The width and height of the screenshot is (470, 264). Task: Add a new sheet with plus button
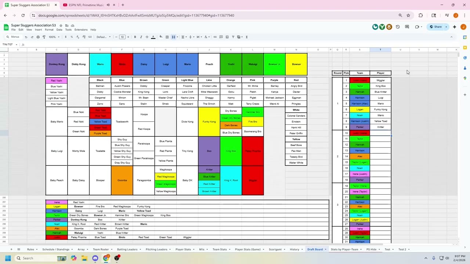[11, 249]
